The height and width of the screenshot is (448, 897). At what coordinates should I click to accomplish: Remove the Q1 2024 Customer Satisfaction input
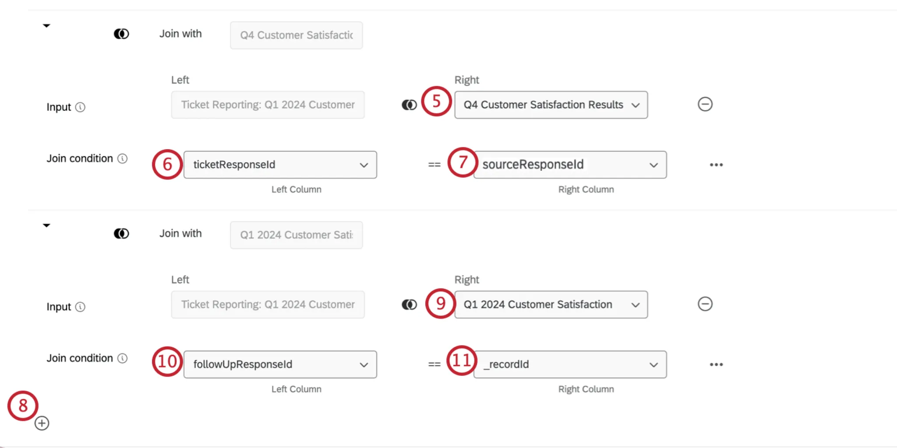point(705,304)
